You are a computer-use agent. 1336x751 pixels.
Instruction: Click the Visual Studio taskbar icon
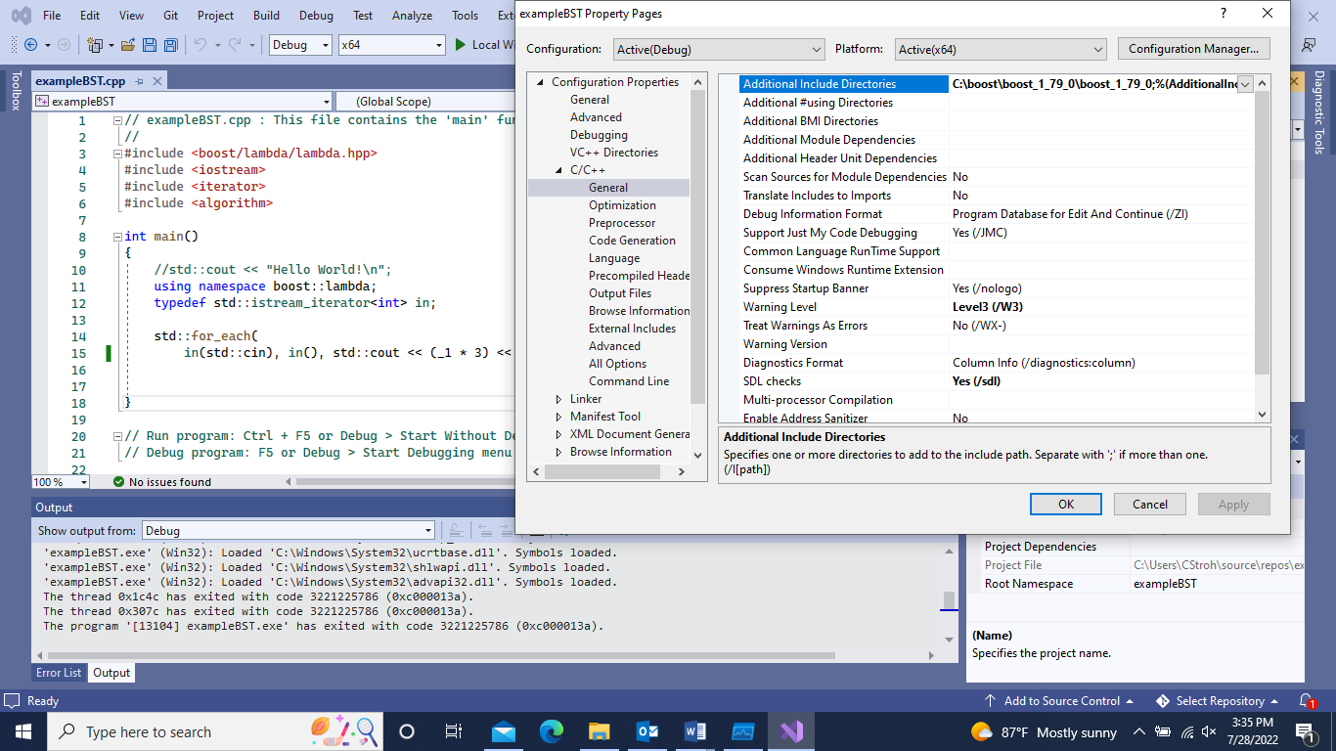790,731
